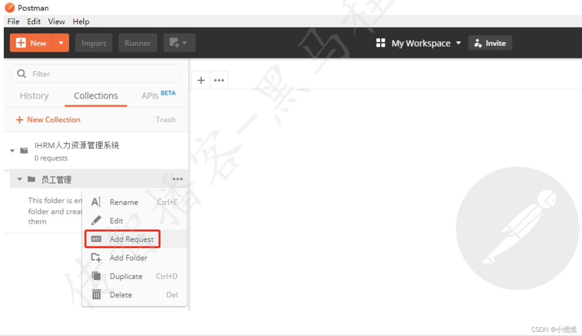The image size is (582, 336).
Task: Click the workspace grid icon
Action: click(381, 43)
